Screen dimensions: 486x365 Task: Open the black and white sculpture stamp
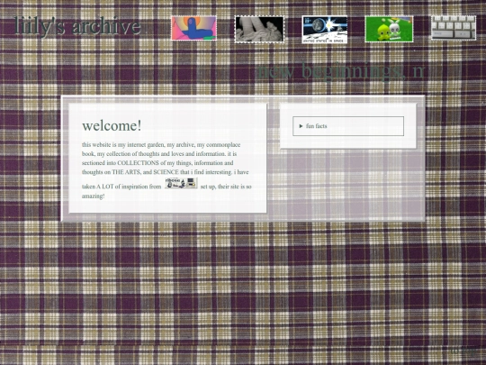[259, 29]
